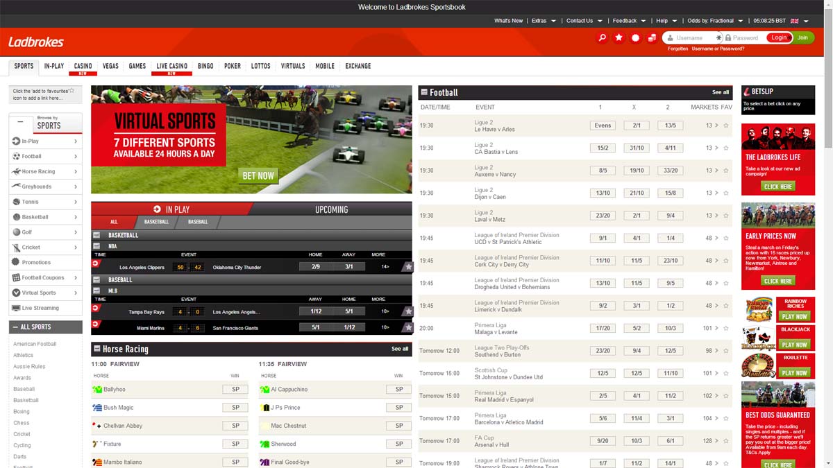Collapse the MLB league section
The image size is (833, 468).
[96, 291]
